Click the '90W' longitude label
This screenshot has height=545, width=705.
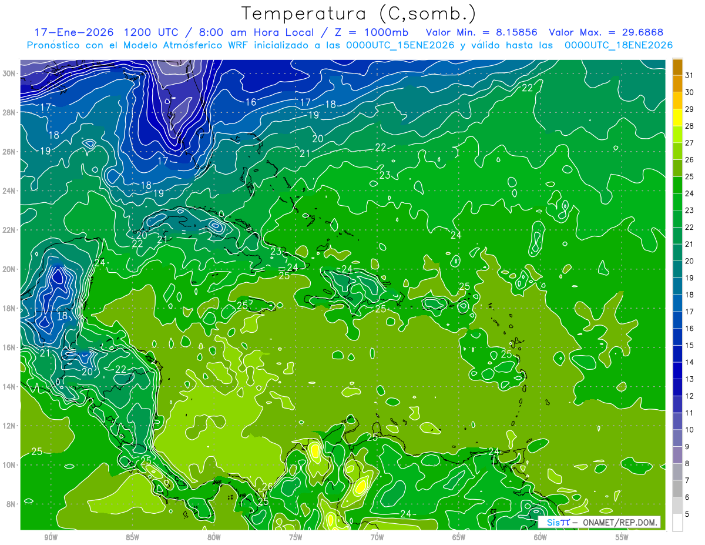pos(51,537)
